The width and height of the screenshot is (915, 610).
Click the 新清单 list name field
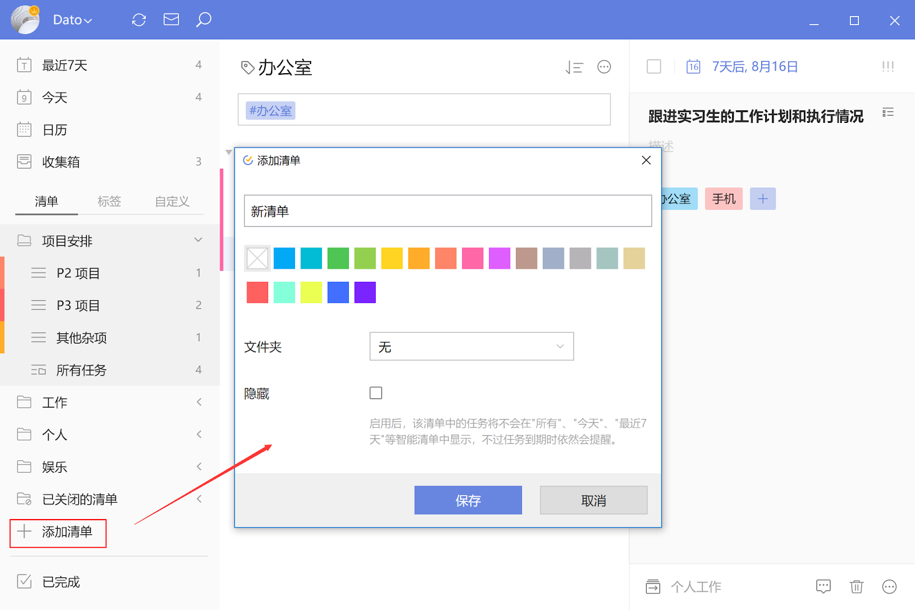pos(448,211)
